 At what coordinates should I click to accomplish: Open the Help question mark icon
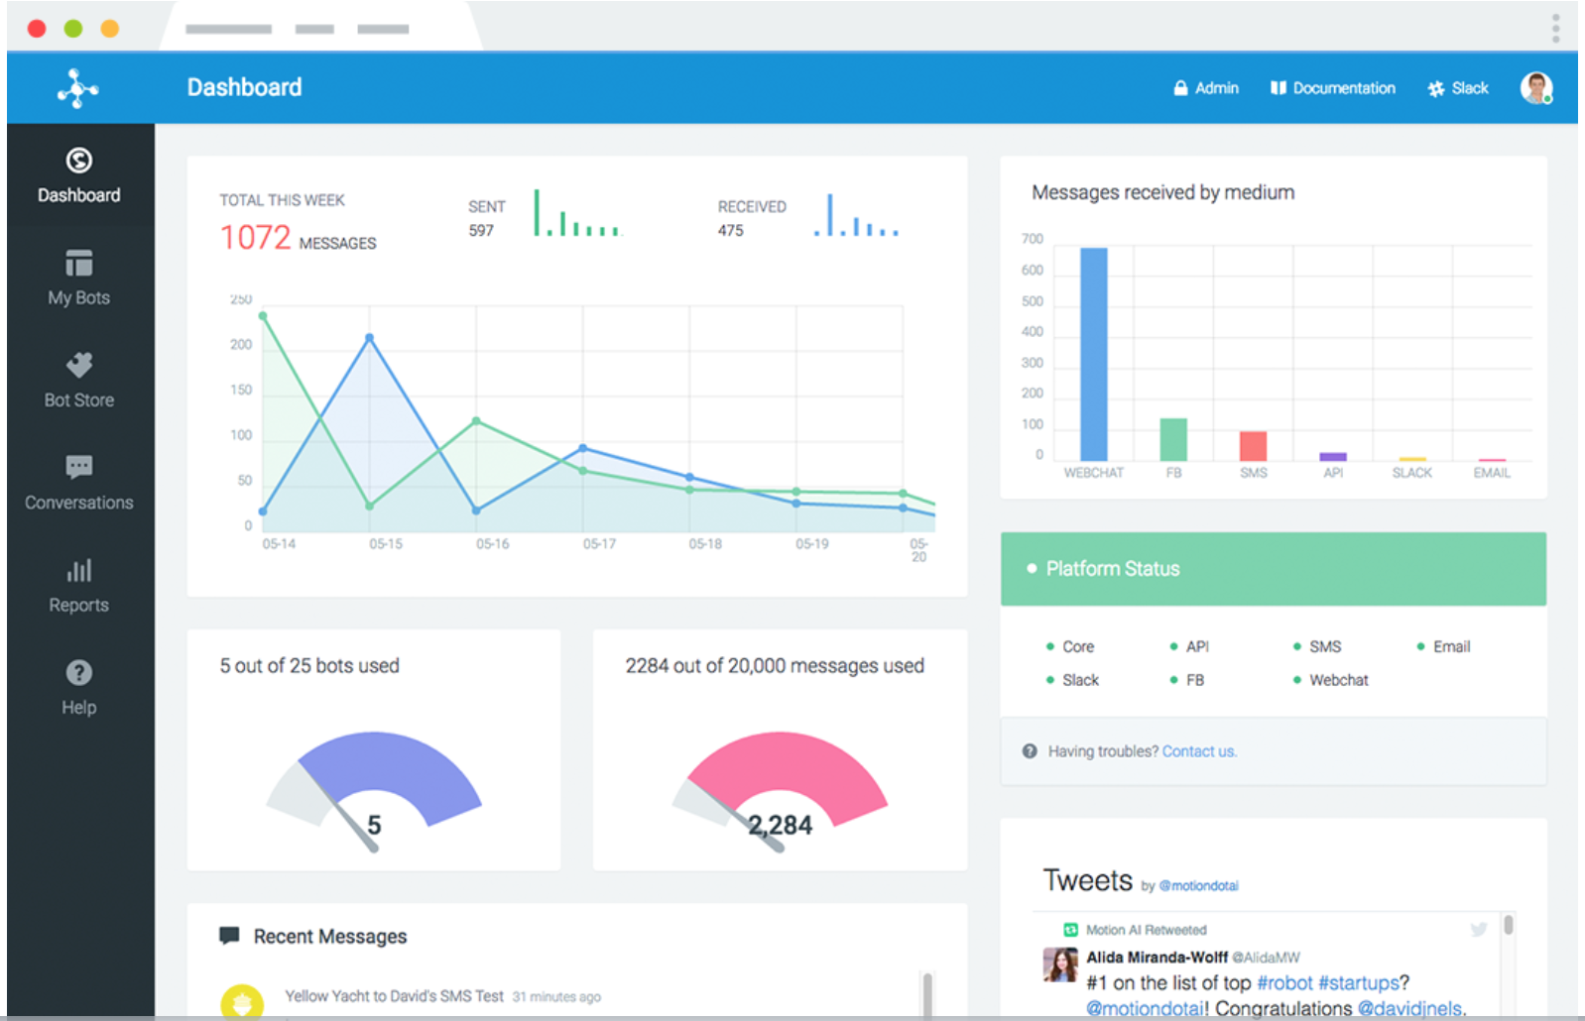point(78,673)
